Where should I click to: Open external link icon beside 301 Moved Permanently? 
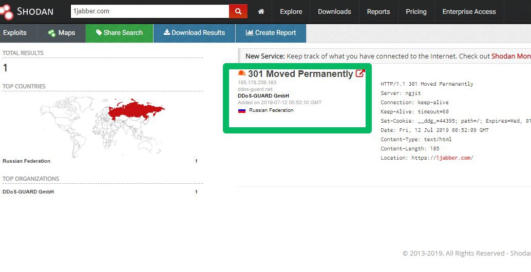[x=360, y=73]
